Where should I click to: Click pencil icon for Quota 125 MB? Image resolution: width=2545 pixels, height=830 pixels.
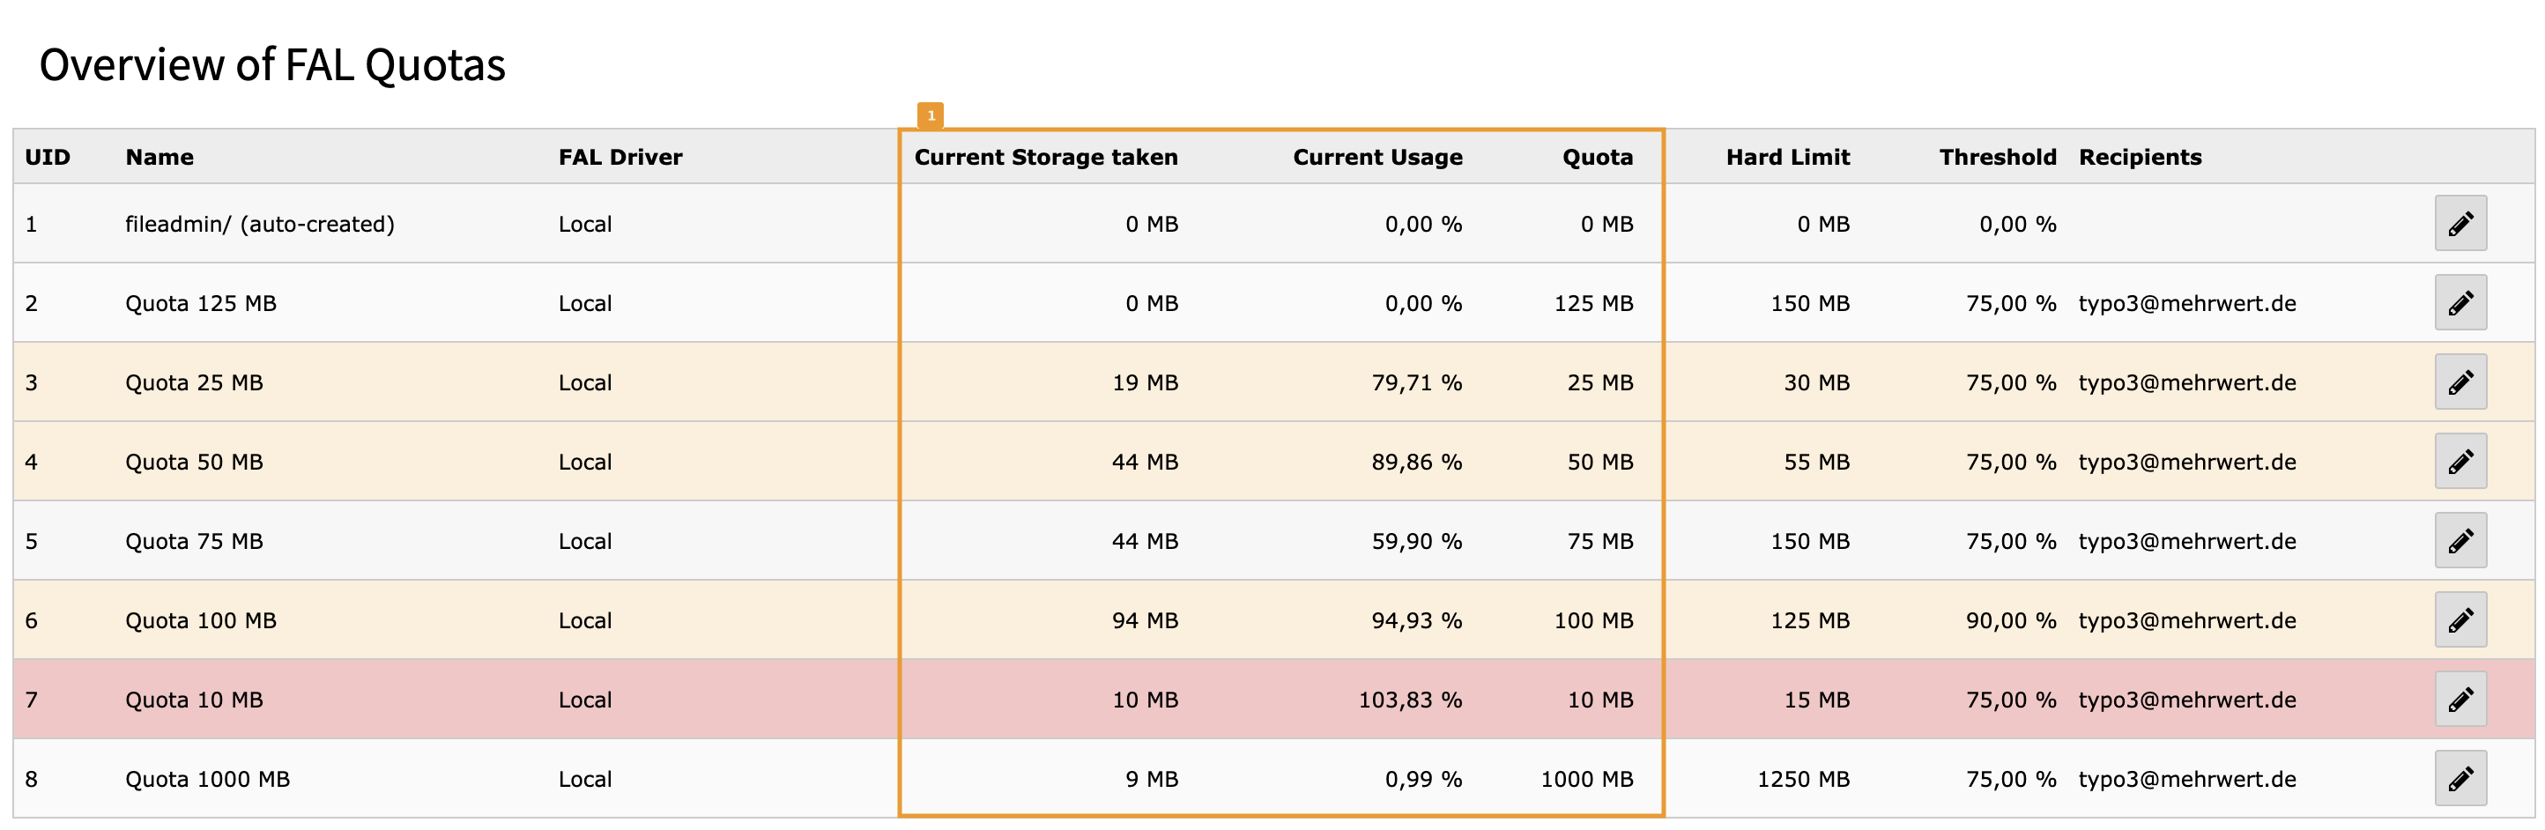pos(2460,302)
